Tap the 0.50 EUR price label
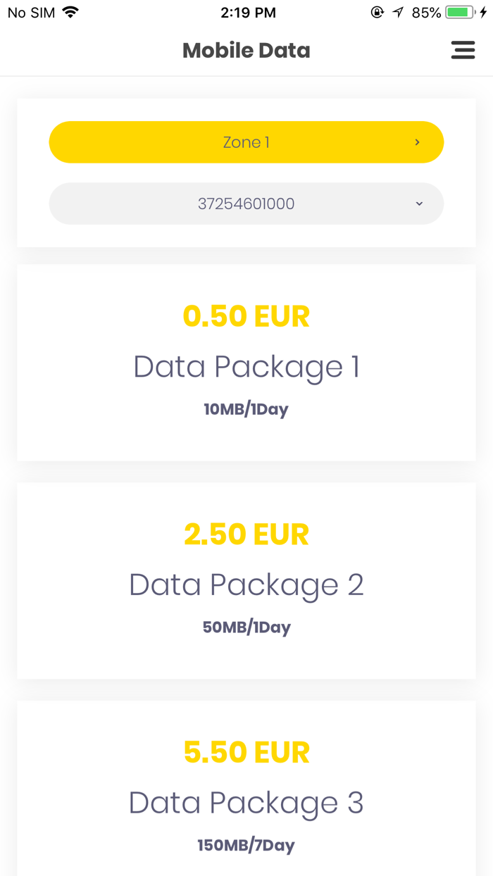The image size is (493, 876). pyautogui.click(x=246, y=315)
